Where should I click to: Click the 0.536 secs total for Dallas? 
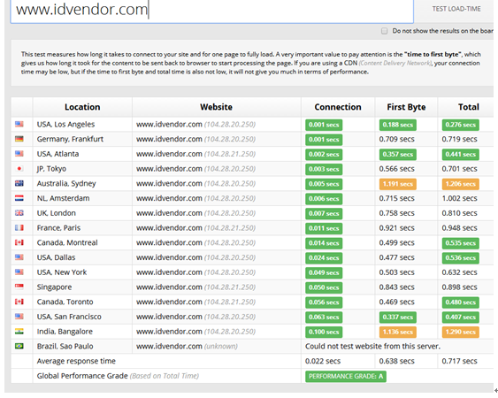[460, 258]
